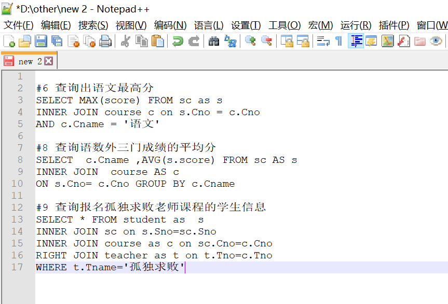
Task: Paste clipboard contents using the toolbar icon
Action: click(158, 41)
